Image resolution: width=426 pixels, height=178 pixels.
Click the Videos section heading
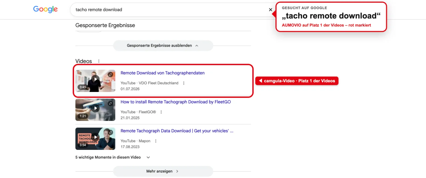84,61
